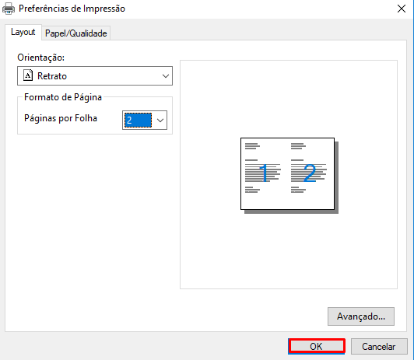Click the Páginas por Folha label

coord(61,118)
